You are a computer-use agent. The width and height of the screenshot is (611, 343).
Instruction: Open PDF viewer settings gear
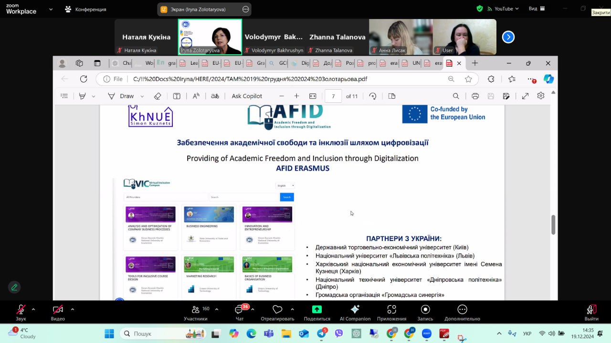tap(541, 96)
